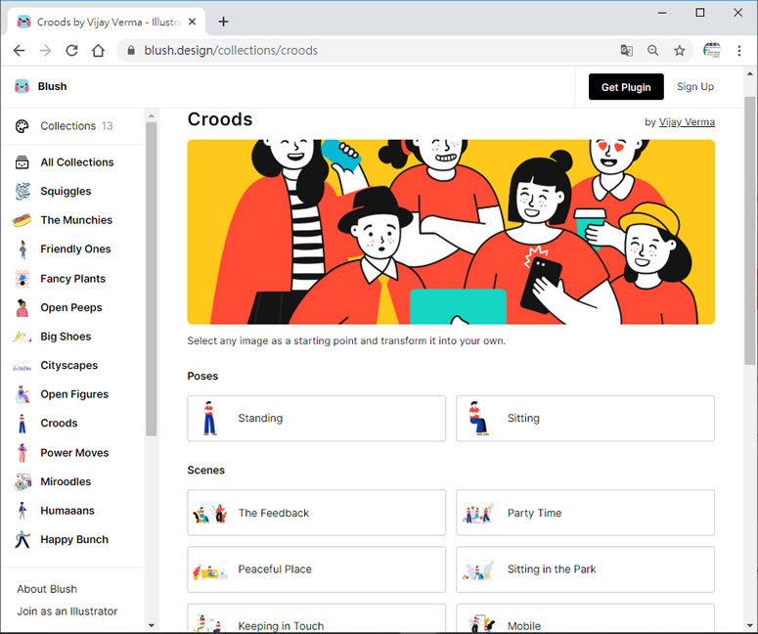Click the Croods banner illustration

pos(451,232)
